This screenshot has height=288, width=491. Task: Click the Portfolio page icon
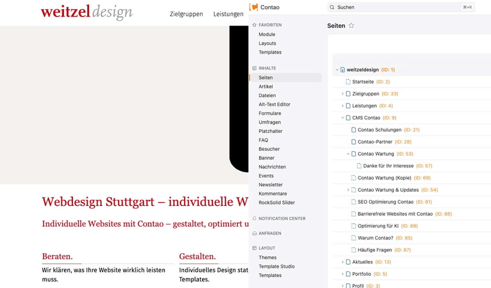(348, 274)
